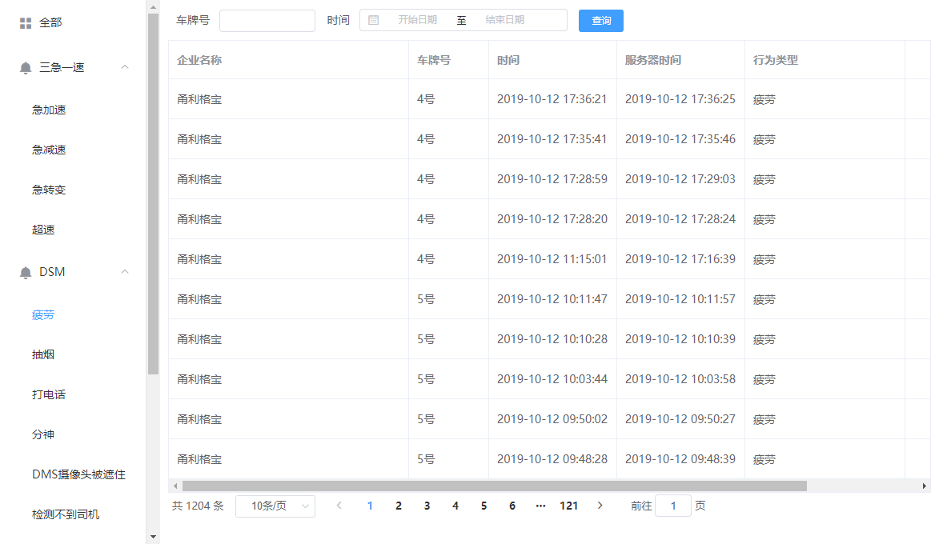Viewport: 939px width, 544px height.
Task: Click the grid icon next to 全部
Action: point(26,23)
